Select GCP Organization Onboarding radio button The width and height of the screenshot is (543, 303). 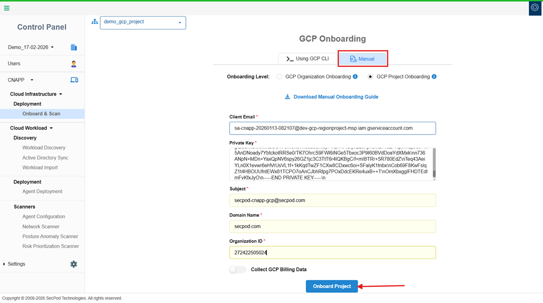(279, 77)
